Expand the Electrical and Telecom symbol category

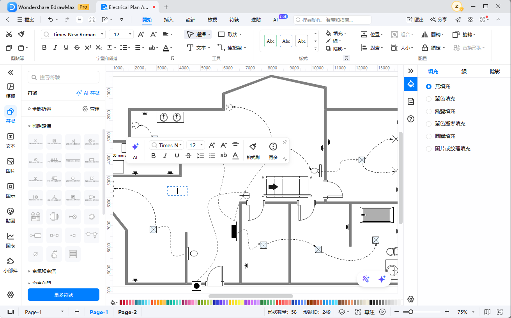44,271
